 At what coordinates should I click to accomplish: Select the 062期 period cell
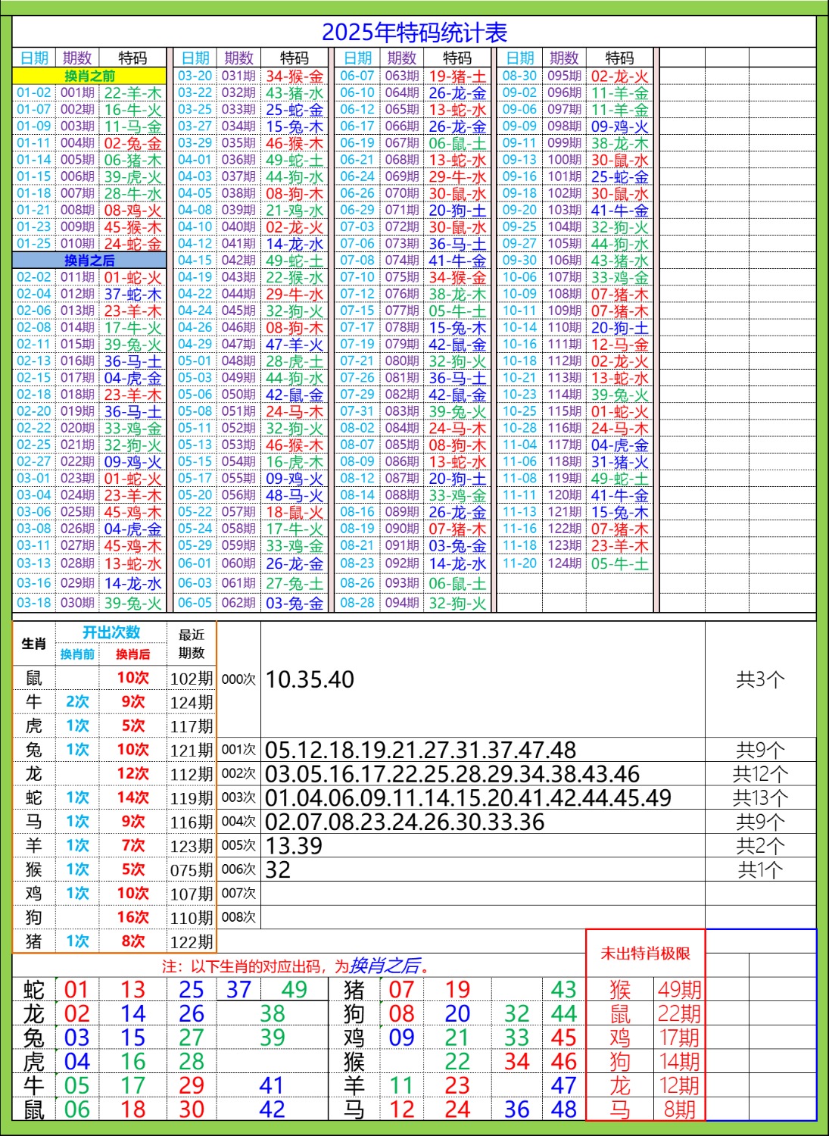click(x=238, y=603)
